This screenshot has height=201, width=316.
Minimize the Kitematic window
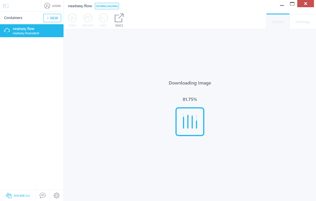click(x=282, y=5)
